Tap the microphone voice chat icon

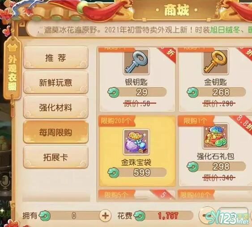pyautogui.click(x=4, y=182)
